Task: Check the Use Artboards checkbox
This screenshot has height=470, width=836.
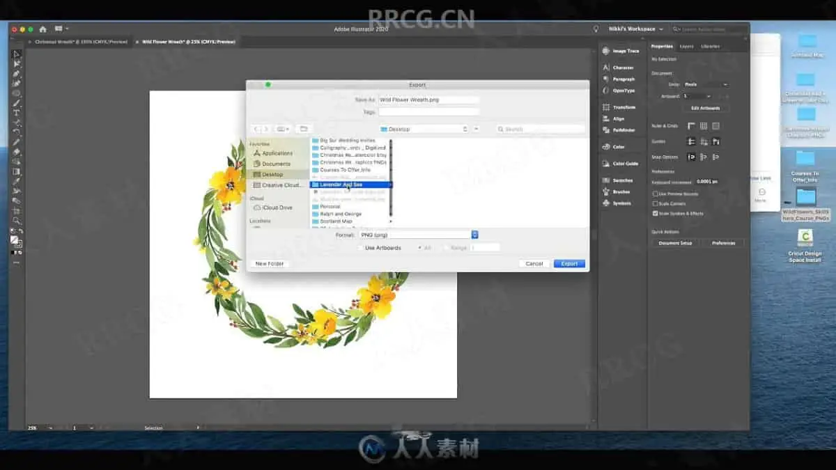Action: pyautogui.click(x=360, y=248)
